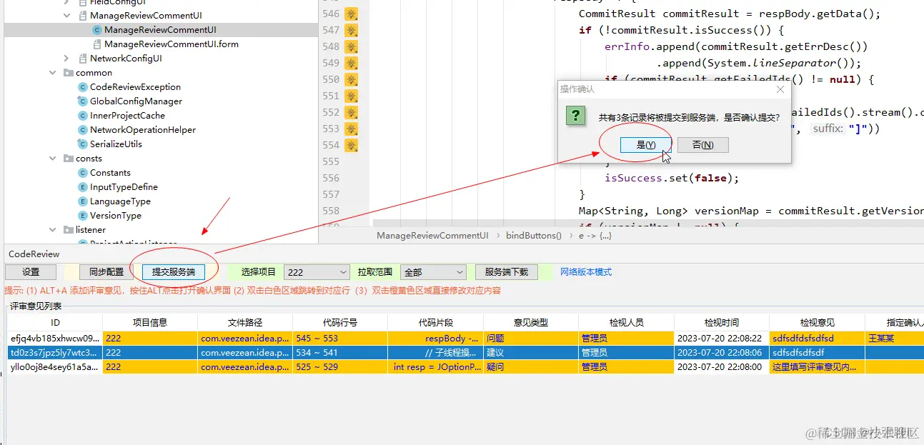Click the gutter marker icon at line 548
The width and height of the screenshot is (924, 445).
[x=351, y=46]
